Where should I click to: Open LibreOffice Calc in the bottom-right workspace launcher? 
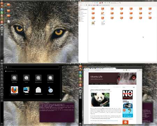coord(80,76)
